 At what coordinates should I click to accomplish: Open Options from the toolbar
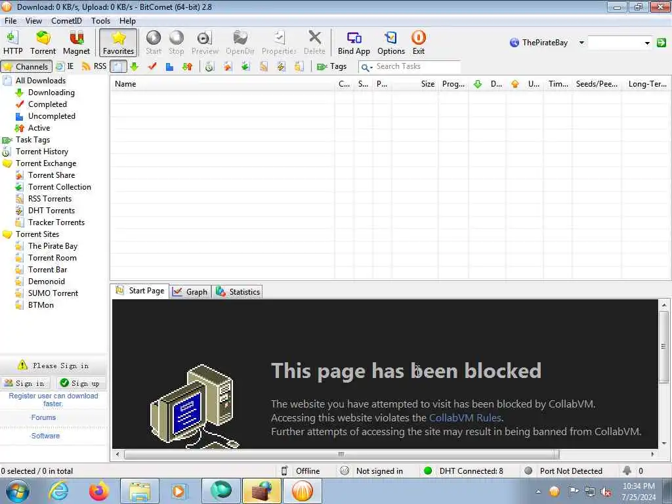click(x=391, y=43)
